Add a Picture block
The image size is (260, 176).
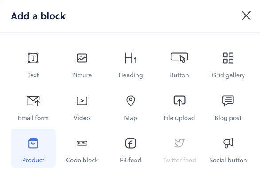pos(82,58)
